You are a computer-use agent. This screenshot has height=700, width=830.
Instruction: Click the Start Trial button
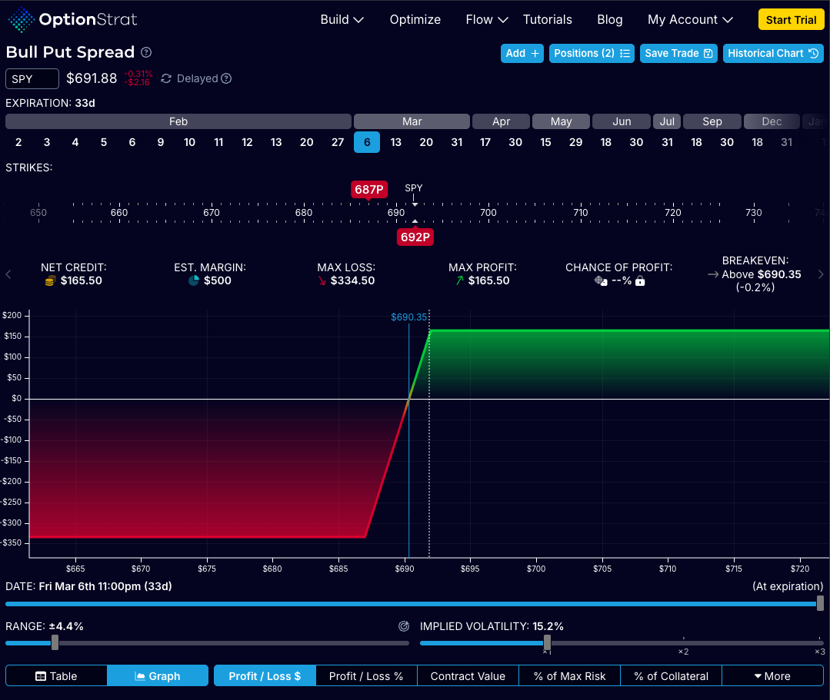click(x=791, y=19)
